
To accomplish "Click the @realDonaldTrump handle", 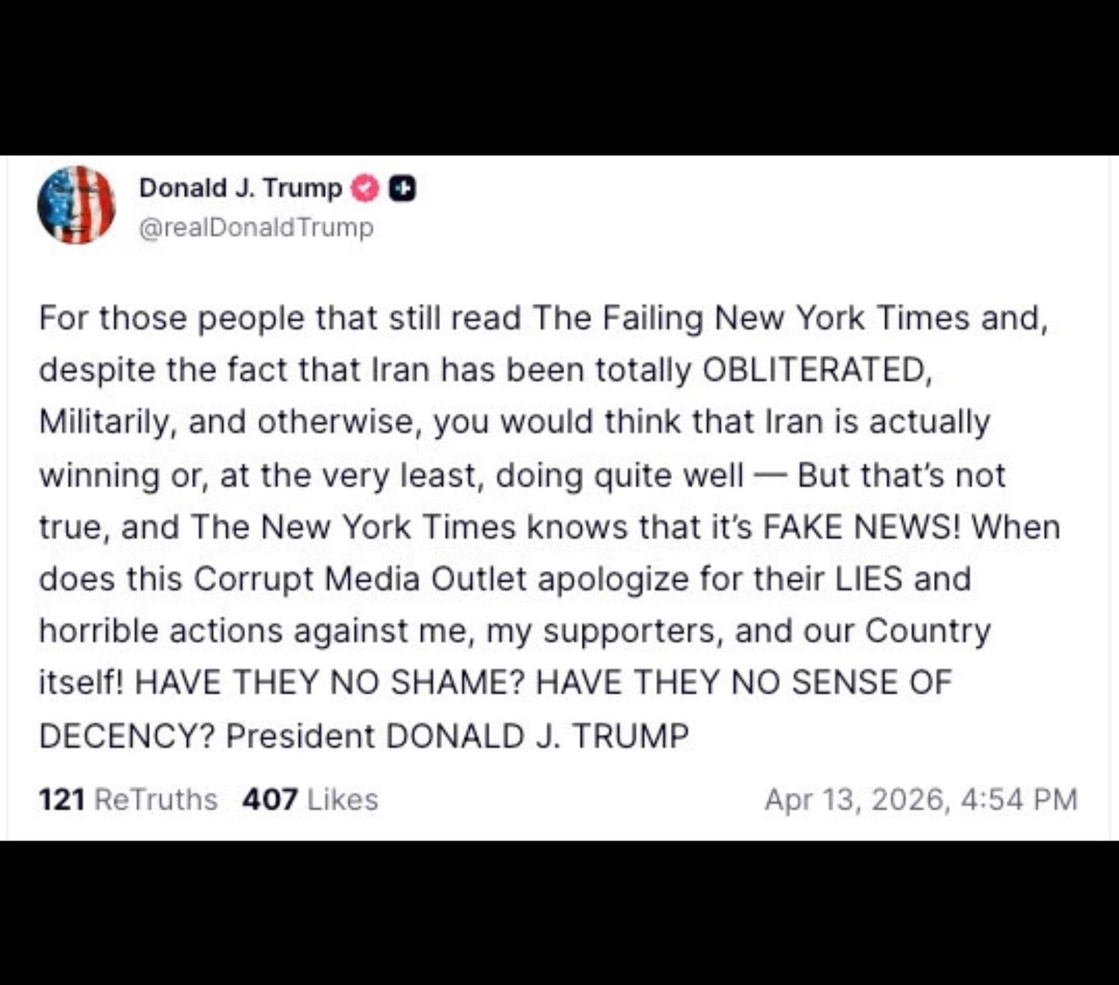I will [x=256, y=228].
